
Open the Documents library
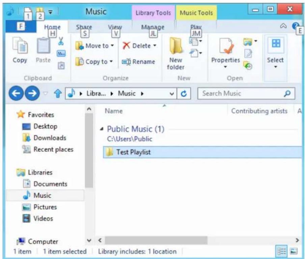click(x=45, y=184)
